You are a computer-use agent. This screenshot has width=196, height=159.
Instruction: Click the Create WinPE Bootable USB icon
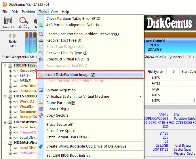click(x=41, y=146)
